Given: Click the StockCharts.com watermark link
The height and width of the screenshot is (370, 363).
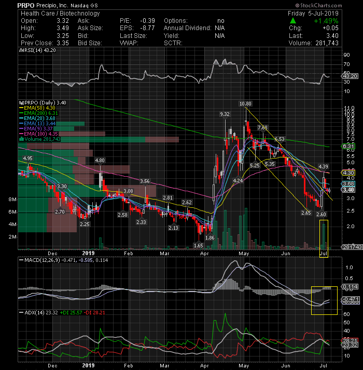Looking at the screenshot, I should coord(318,5).
